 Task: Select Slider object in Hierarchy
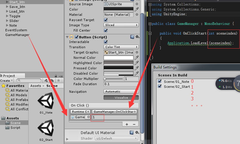coord(14,21)
